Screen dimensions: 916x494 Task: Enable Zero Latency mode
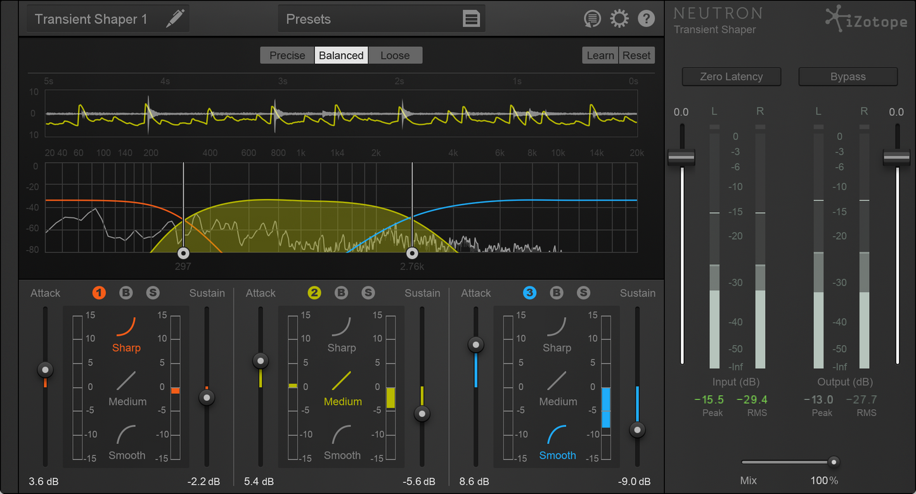click(x=731, y=77)
